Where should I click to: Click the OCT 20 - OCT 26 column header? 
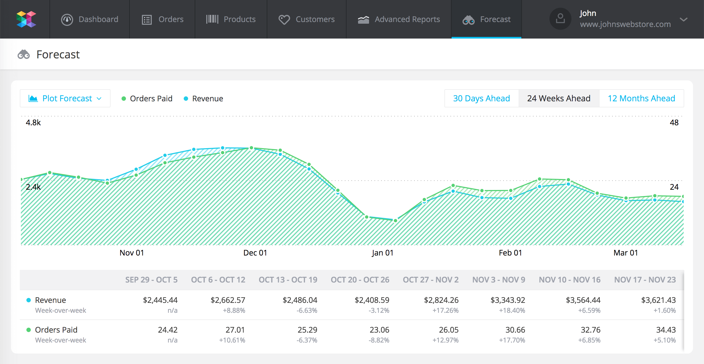[x=360, y=280]
